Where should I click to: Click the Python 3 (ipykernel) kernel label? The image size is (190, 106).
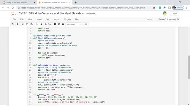167,19
